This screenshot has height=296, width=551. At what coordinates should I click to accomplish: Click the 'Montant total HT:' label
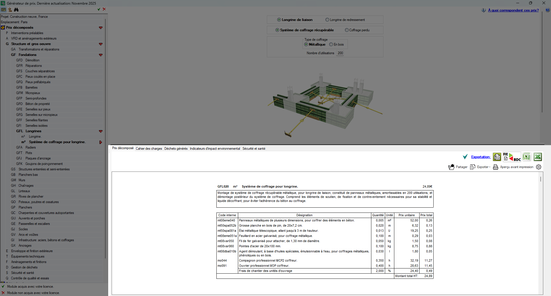[x=407, y=276]
